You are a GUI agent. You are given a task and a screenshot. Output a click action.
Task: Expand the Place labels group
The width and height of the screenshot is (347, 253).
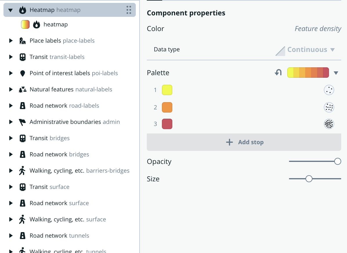tap(11, 40)
